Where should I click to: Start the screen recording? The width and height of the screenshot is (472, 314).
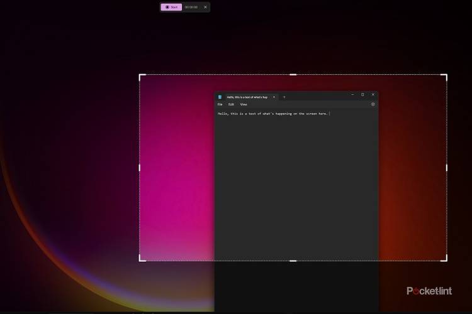pyautogui.click(x=171, y=7)
